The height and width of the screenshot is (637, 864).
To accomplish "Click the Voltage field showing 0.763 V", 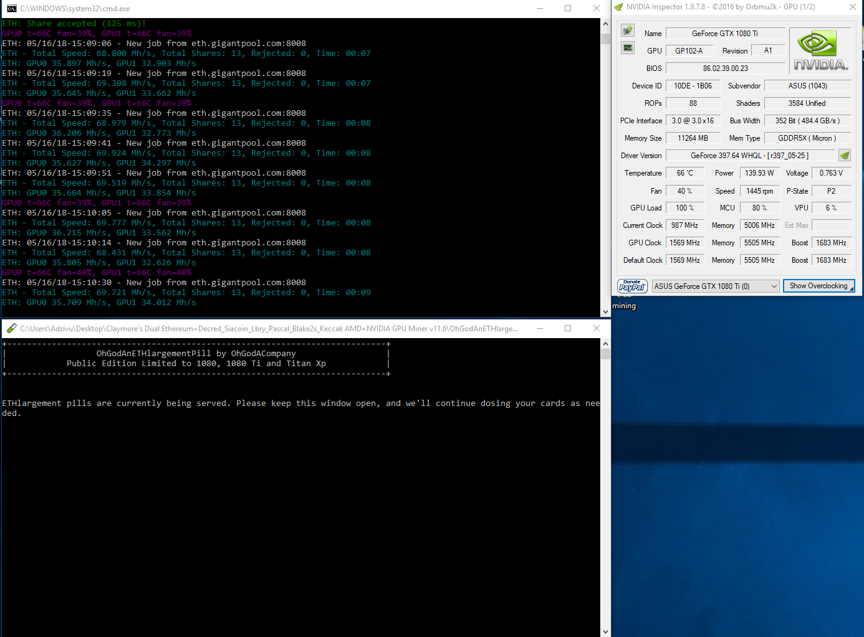I will pos(832,173).
